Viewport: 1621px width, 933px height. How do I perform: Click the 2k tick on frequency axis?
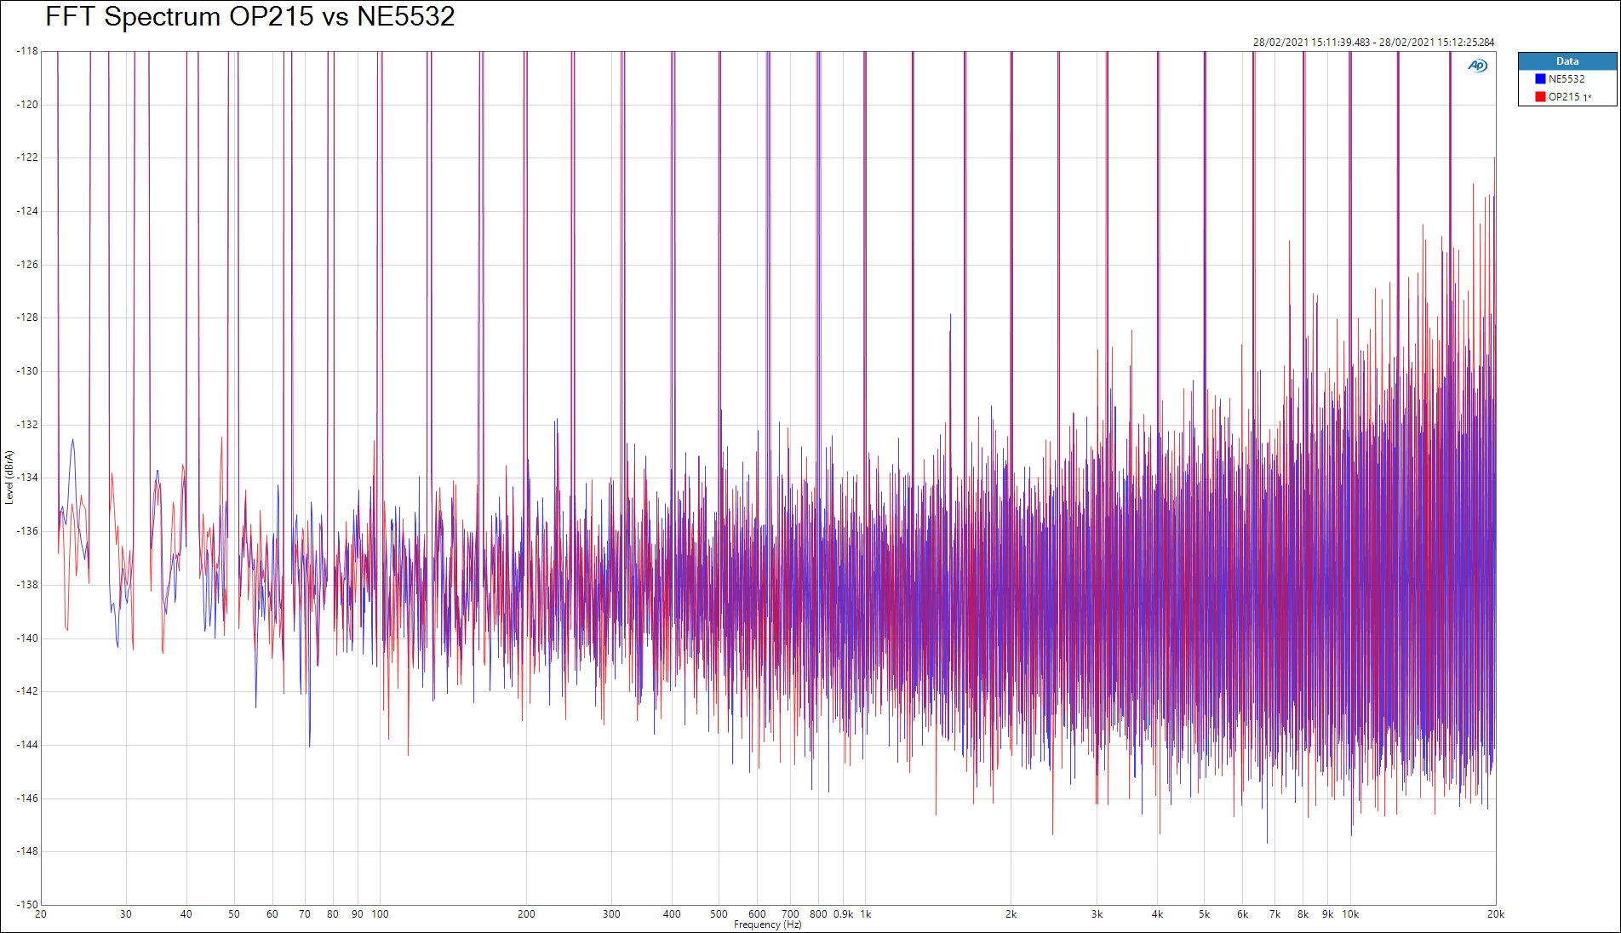1011,914
